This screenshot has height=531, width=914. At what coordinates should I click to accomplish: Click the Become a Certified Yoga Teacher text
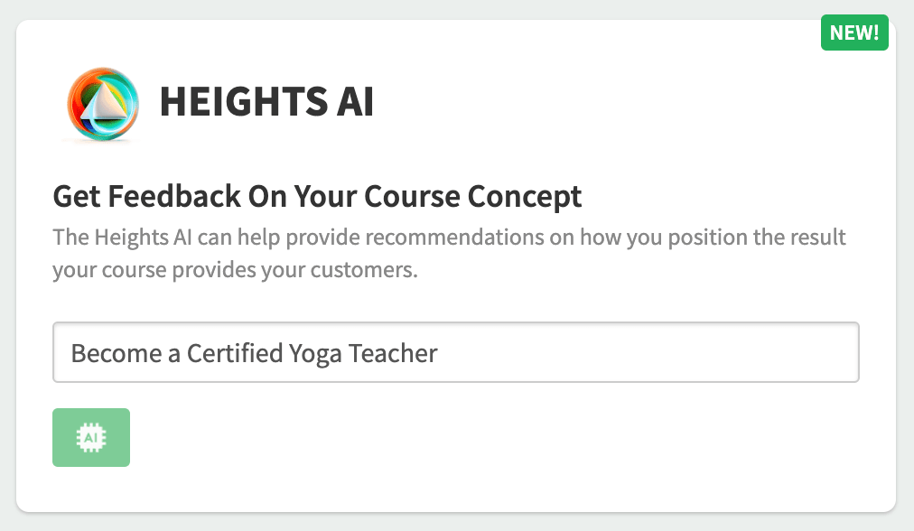[254, 354]
